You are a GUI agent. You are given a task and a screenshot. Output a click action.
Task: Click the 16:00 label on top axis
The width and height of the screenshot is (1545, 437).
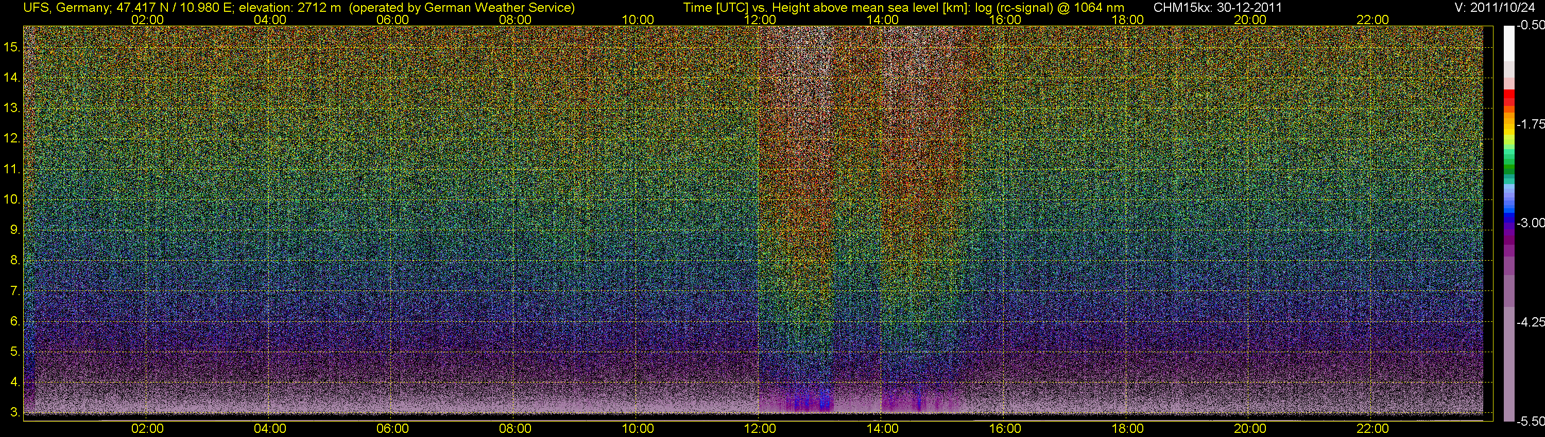[x=1005, y=20]
